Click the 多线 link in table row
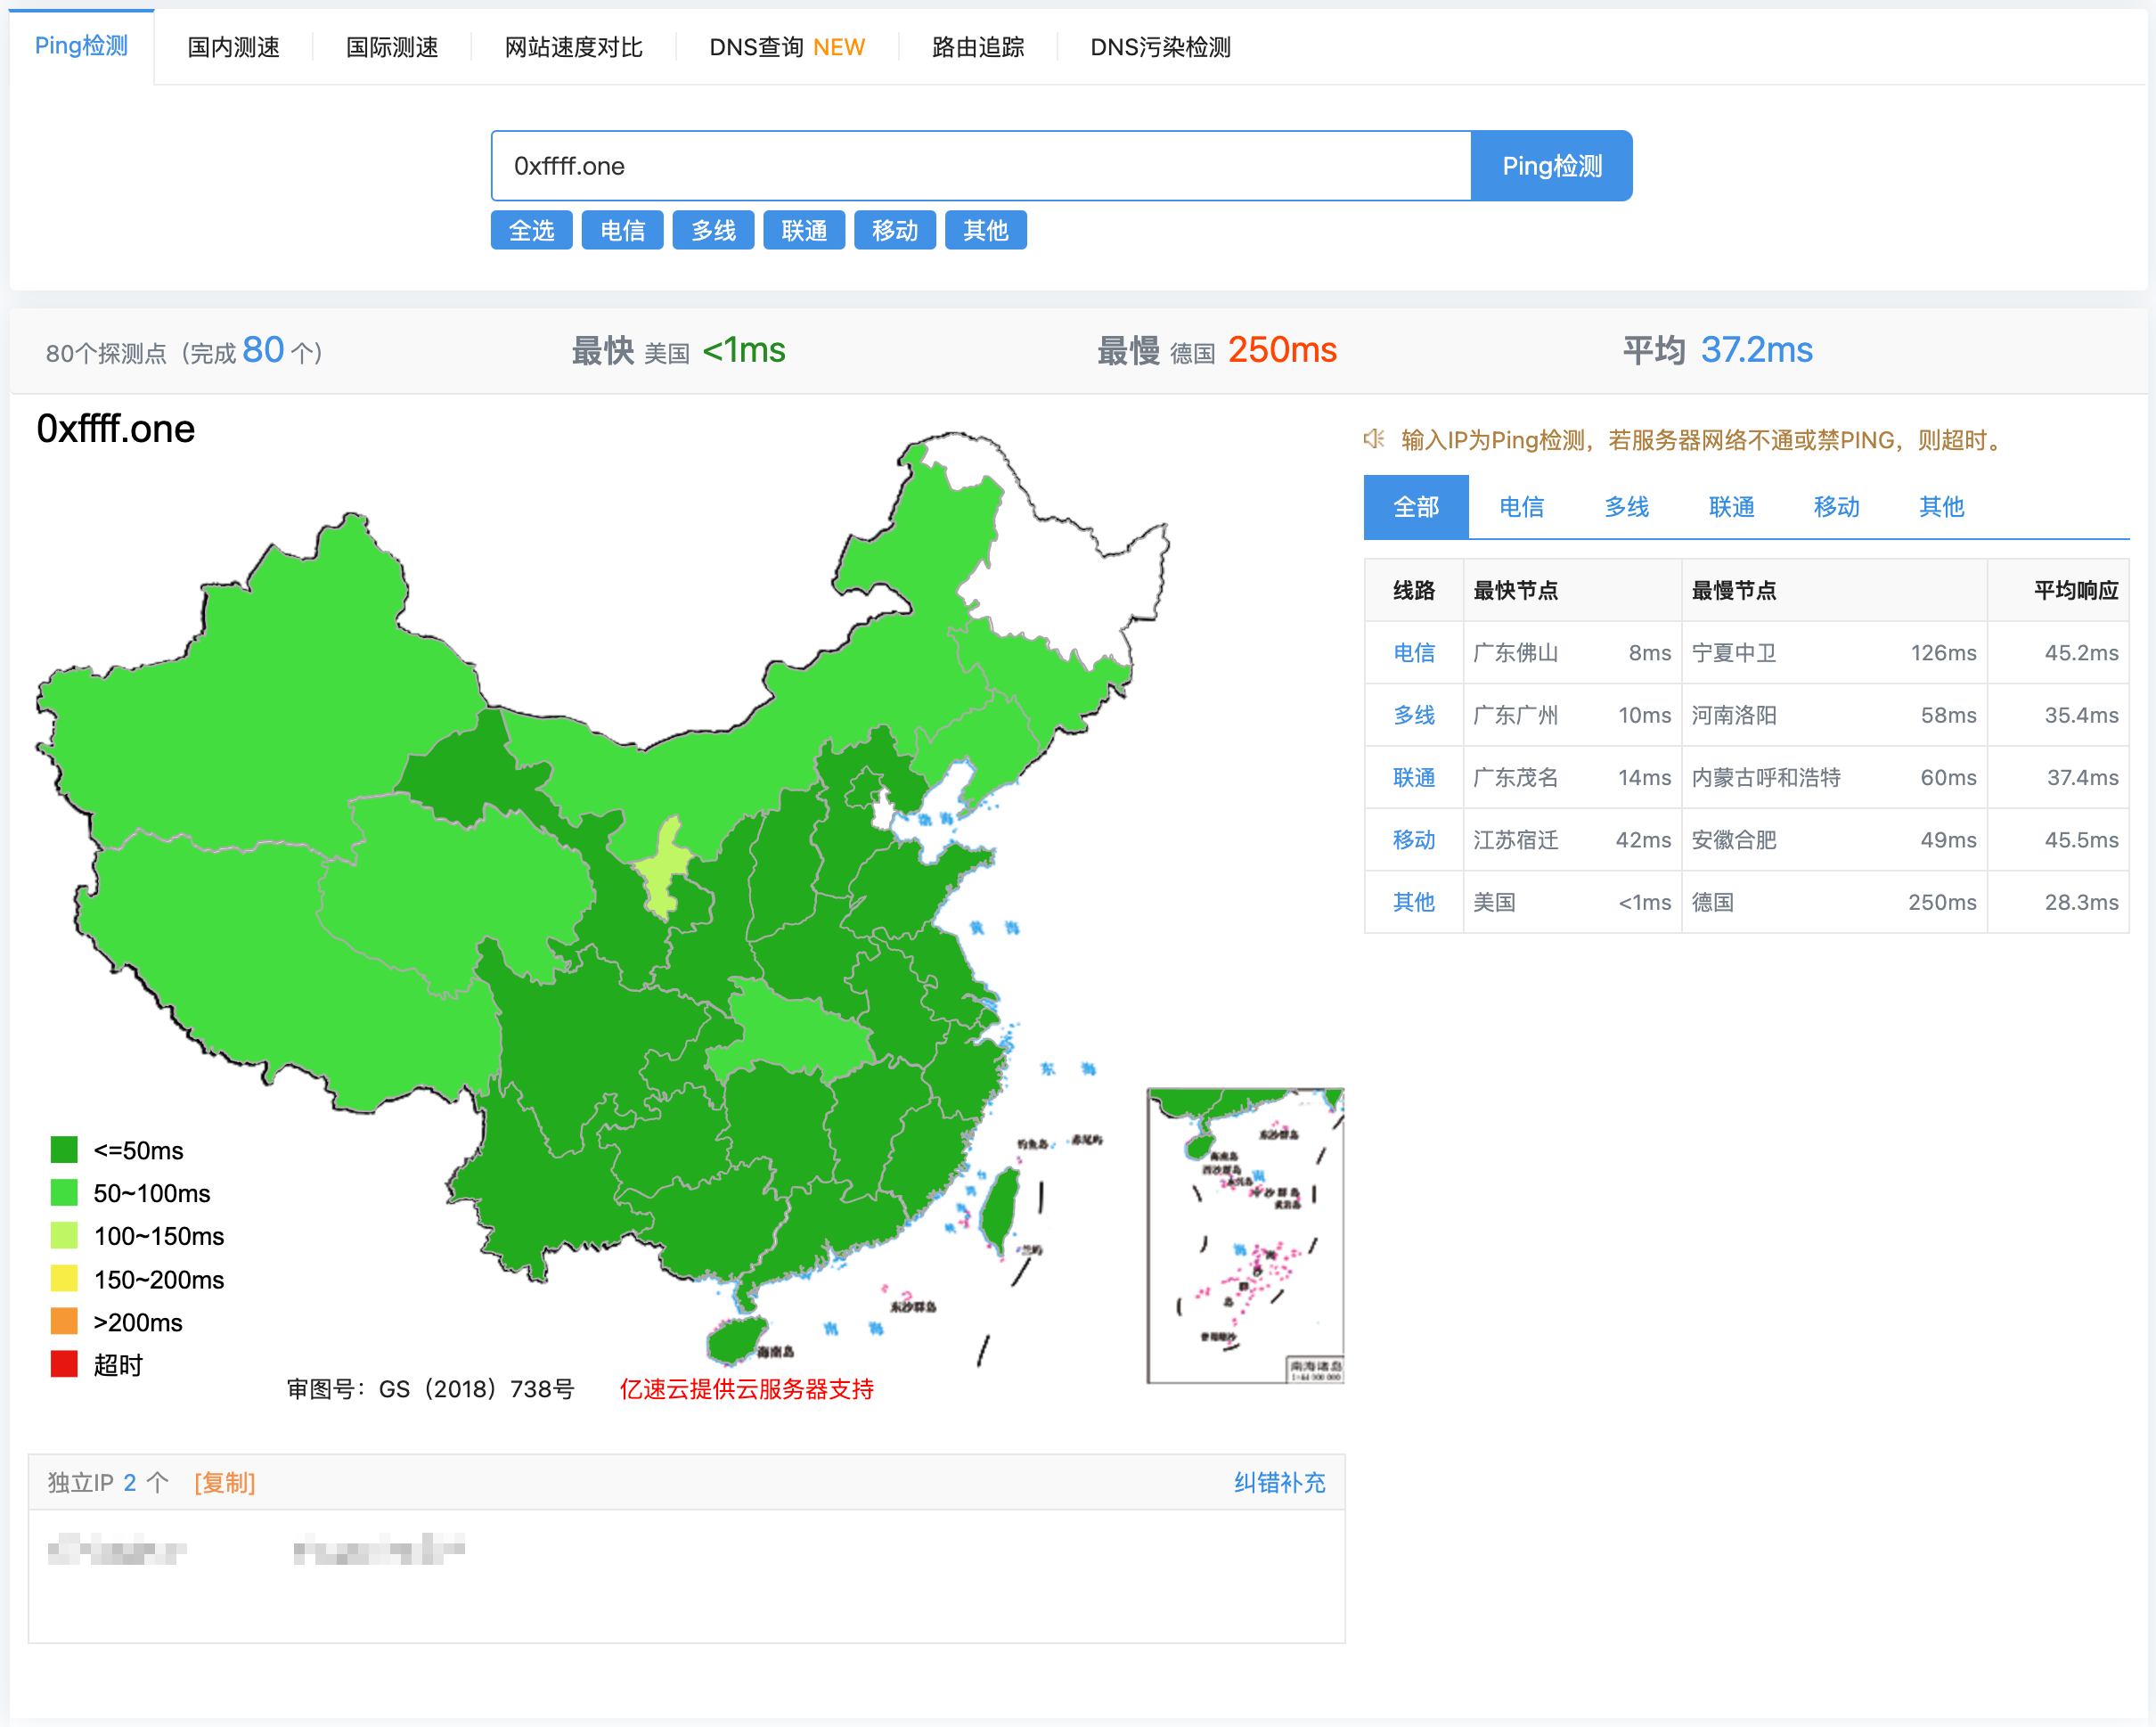Screen dimensions: 2156x1727 1414,715
